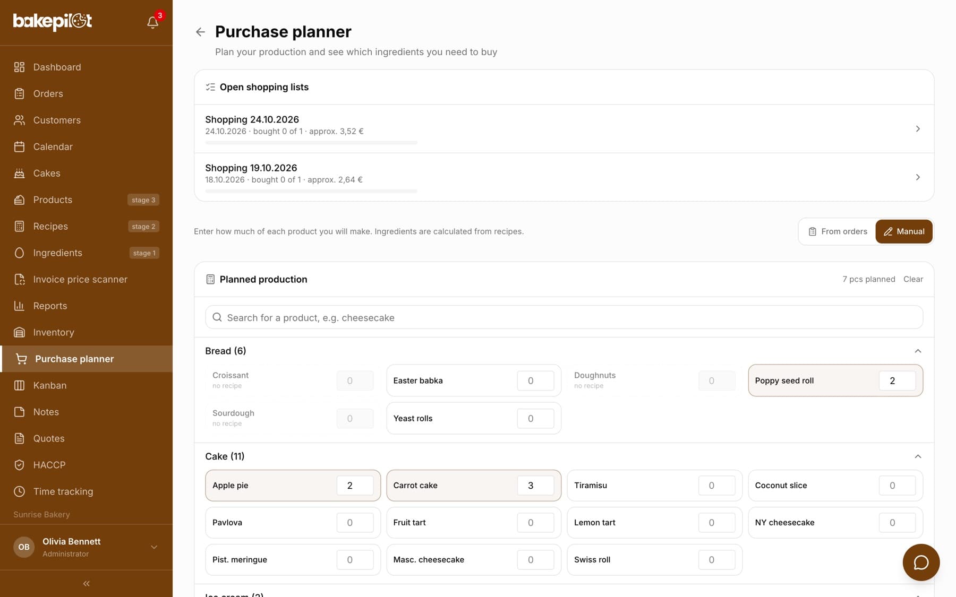Open the Customers menu item
This screenshot has height=597, width=956.
(x=86, y=120)
